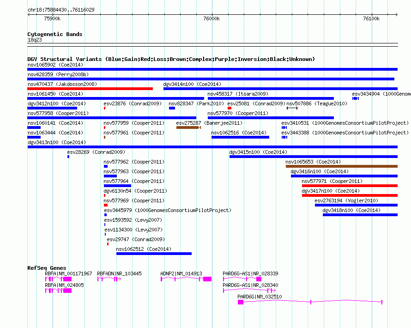This screenshot has width=411, height=328.
Task: Open the nsv577969 (Cooper2011) label
Action: (134, 200)
